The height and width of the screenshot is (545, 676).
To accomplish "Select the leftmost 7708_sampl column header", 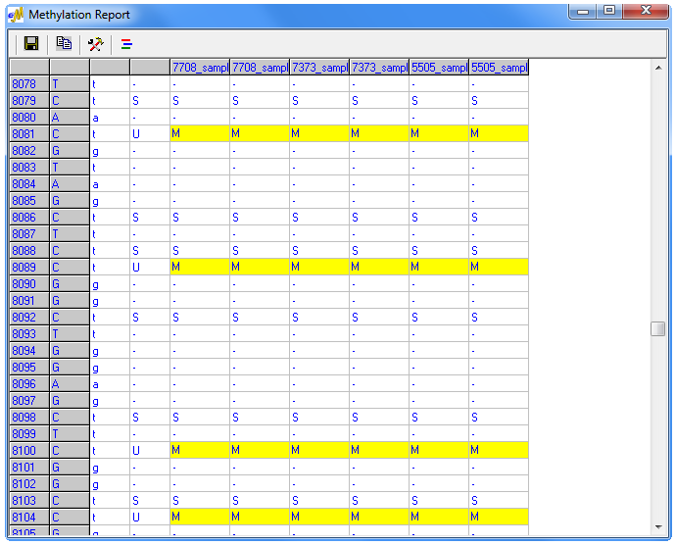I will pyautogui.click(x=200, y=68).
